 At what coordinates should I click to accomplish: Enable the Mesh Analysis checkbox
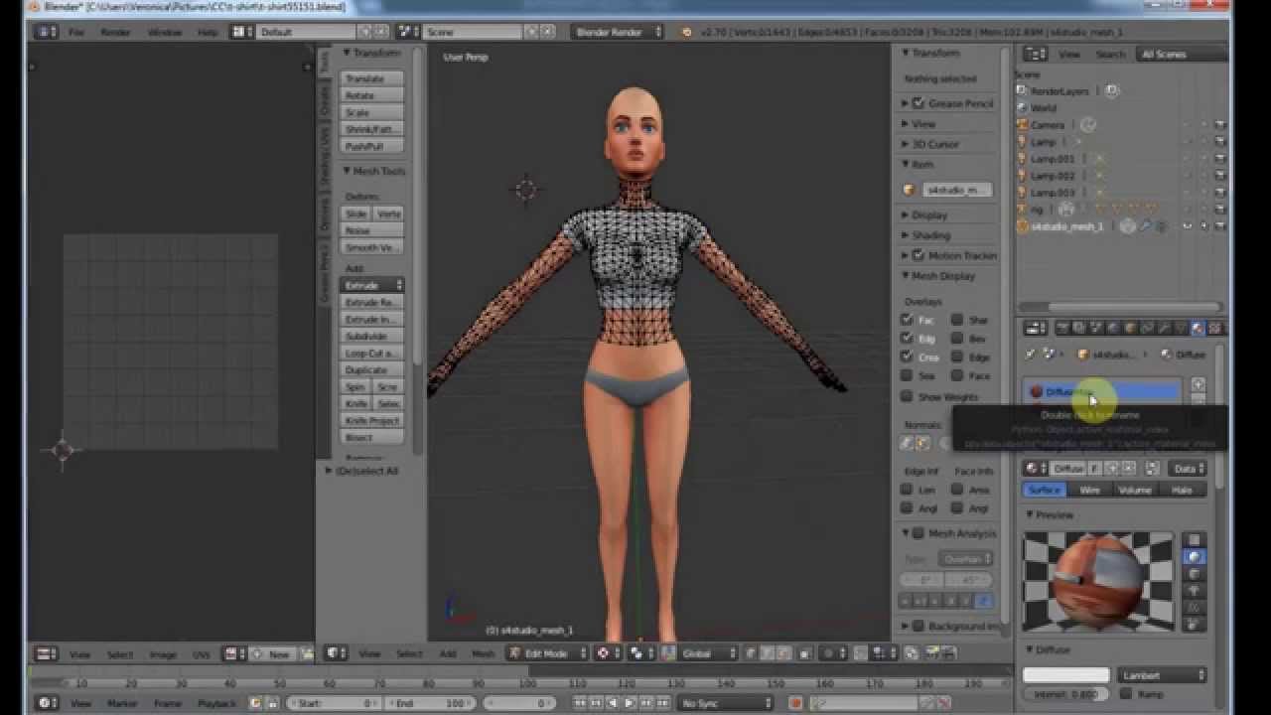coord(918,533)
